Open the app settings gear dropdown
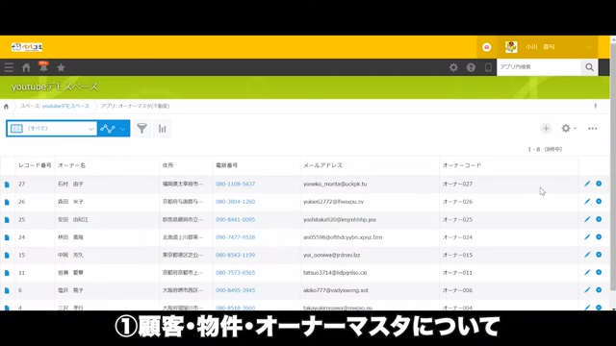The image size is (616, 346). (569, 128)
